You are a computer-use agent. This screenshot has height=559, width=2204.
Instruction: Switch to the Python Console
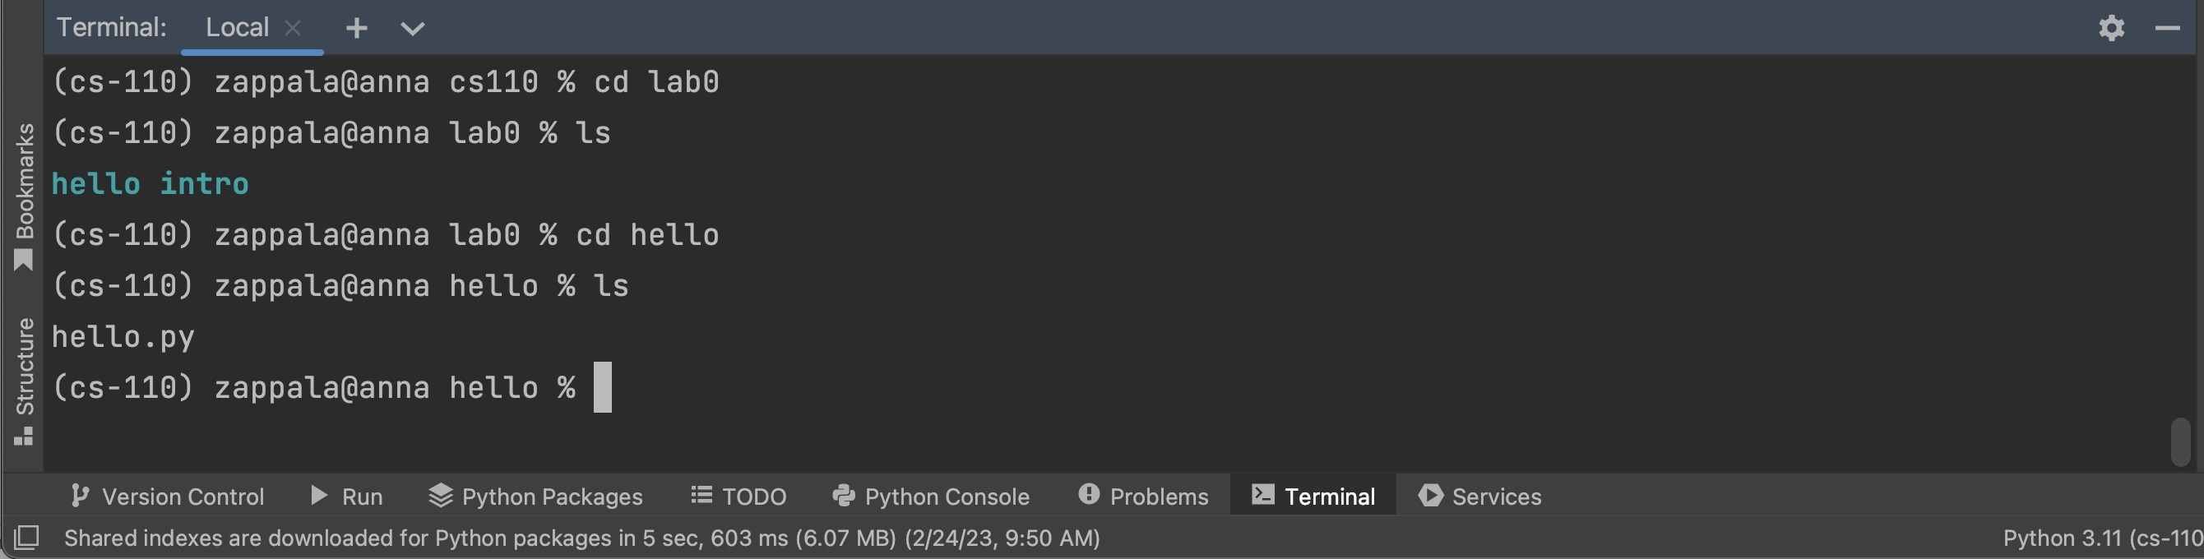[931, 497]
